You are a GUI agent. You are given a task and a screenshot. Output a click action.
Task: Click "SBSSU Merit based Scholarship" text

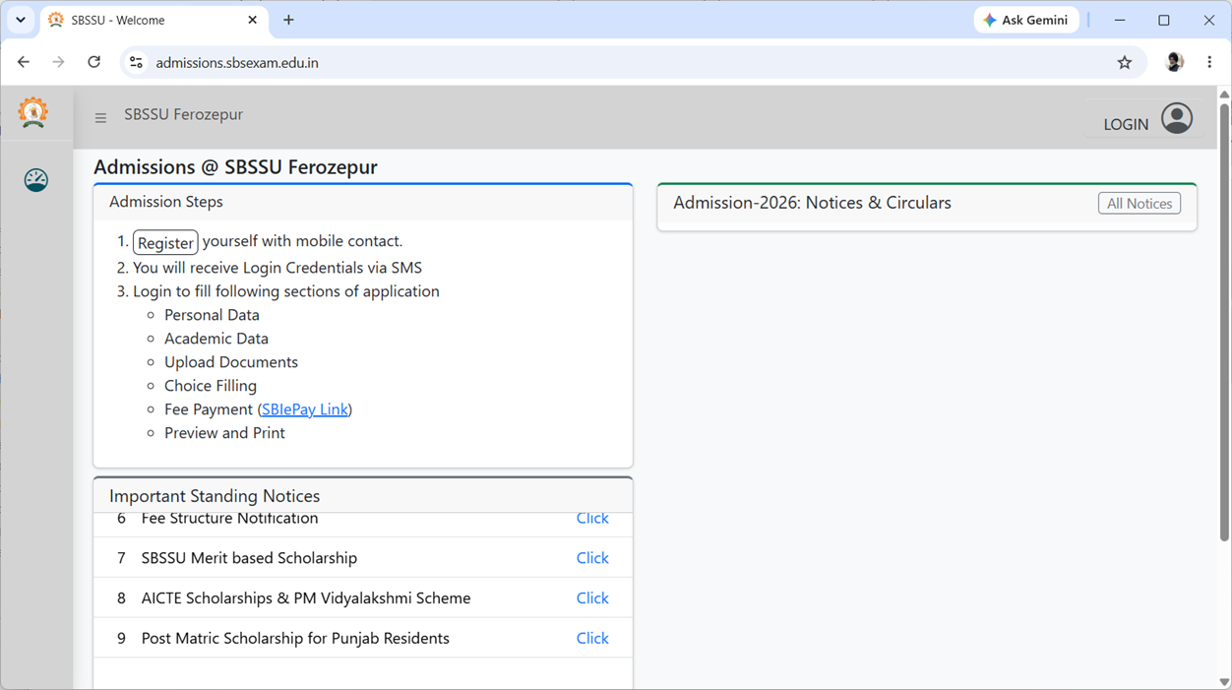click(x=249, y=558)
